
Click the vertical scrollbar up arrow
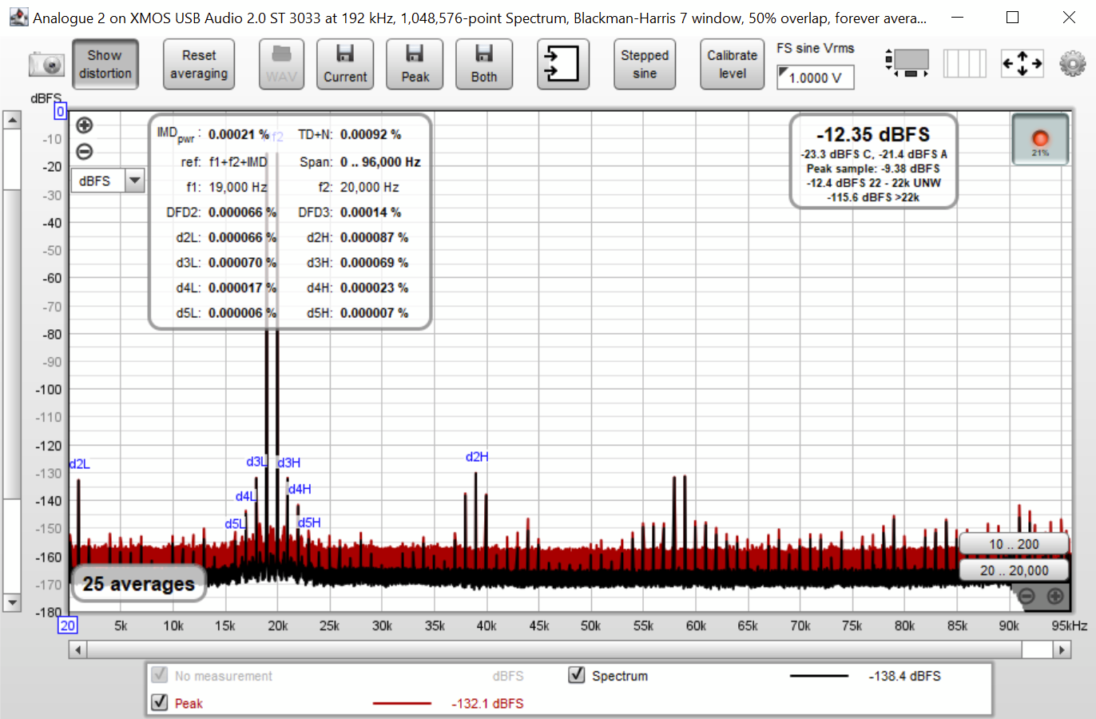(12, 121)
